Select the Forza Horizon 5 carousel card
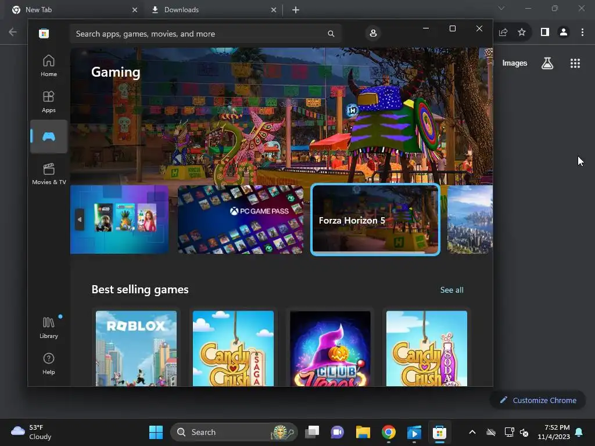Screen dimensions: 595x446 [375, 220]
